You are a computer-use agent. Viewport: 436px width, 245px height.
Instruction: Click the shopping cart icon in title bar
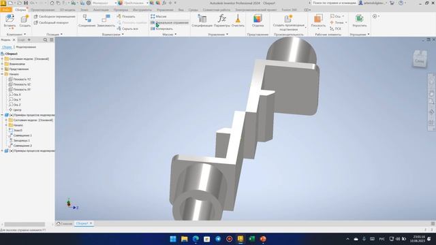[x=392, y=3]
